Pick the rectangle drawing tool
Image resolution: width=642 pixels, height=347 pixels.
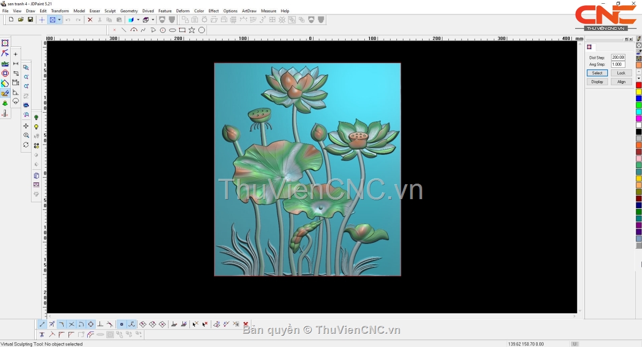tap(182, 30)
